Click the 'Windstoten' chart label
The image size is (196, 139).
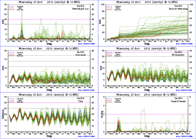point(178,55)
